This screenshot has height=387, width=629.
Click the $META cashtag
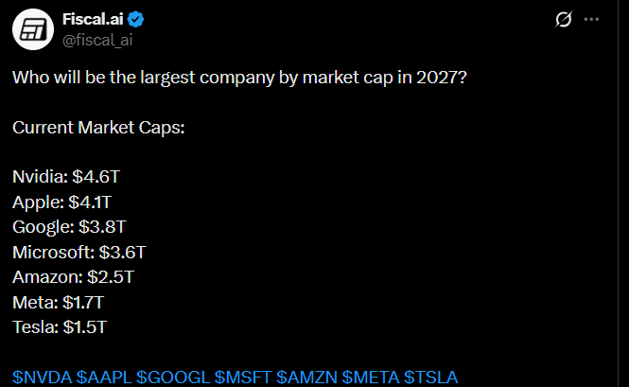click(x=371, y=378)
